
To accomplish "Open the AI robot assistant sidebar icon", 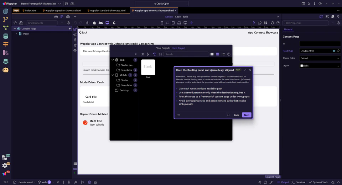I will [x=6, y=70].
